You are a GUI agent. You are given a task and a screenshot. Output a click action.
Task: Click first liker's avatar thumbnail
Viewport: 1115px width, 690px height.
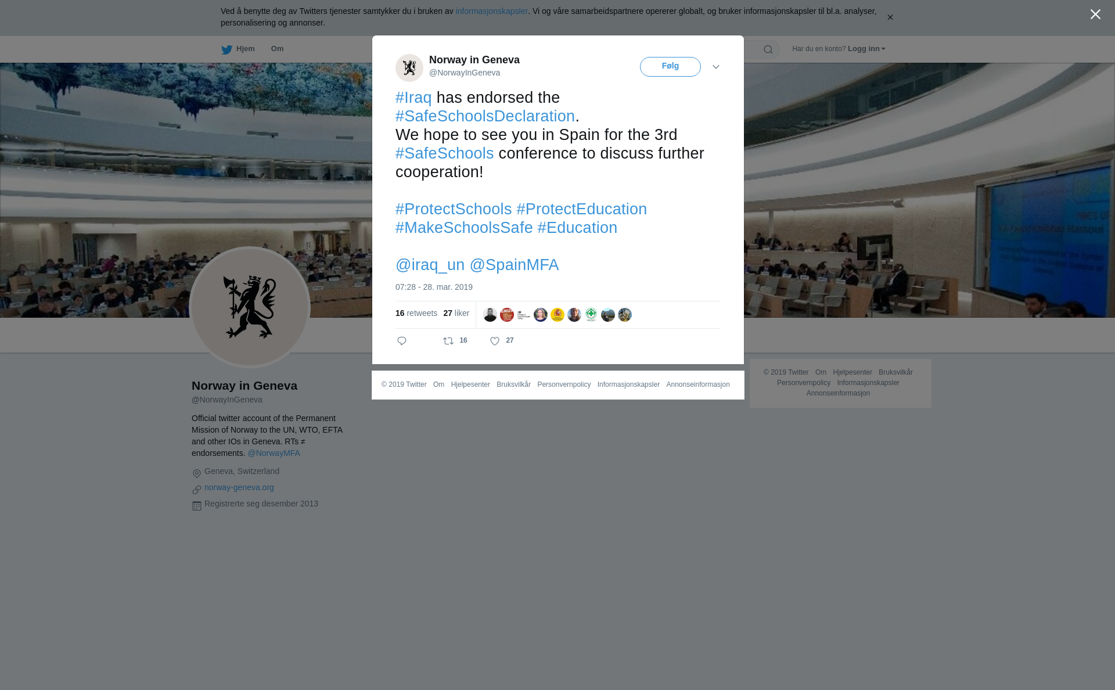[x=490, y=315]
